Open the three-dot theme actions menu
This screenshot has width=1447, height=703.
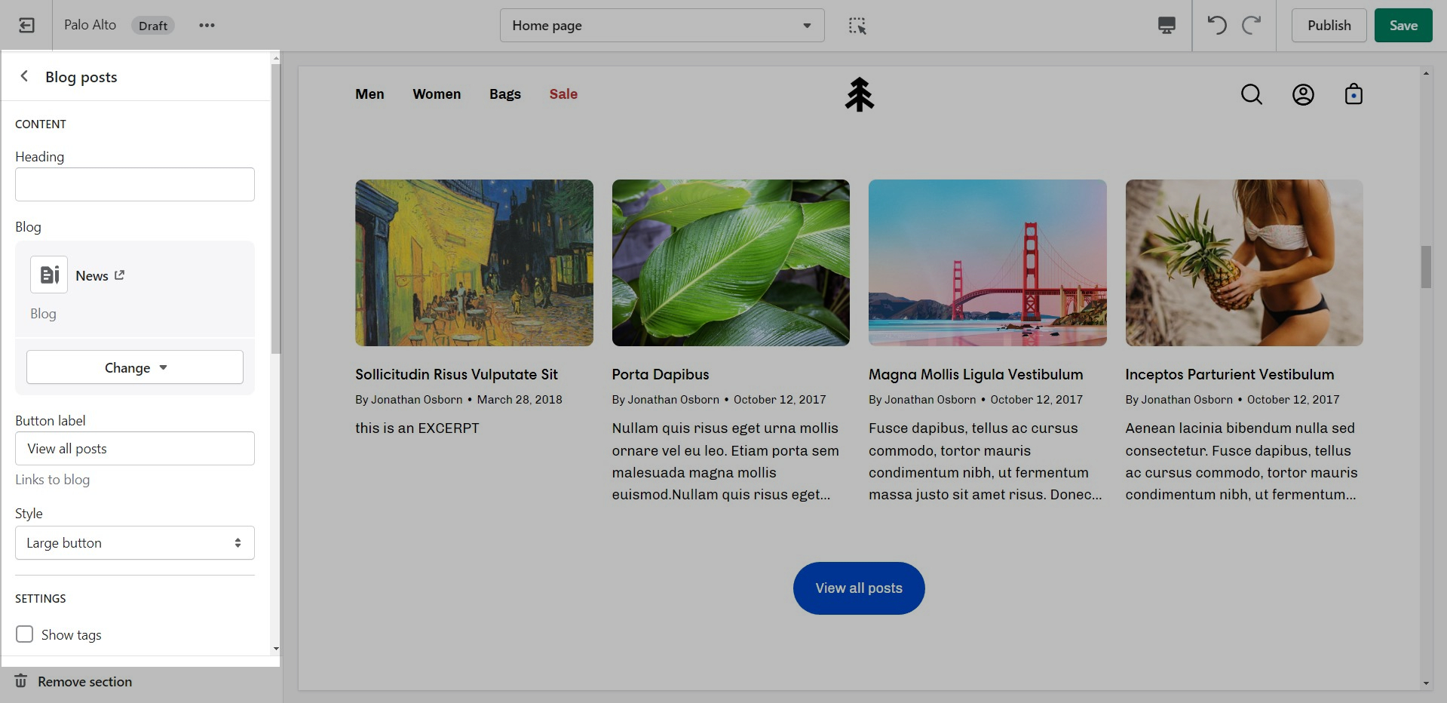(x=207, y=26)
